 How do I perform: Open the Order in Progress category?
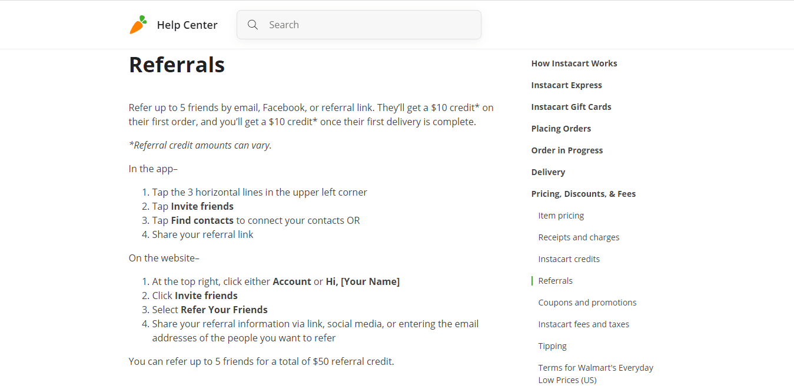pyautogui.click(x=567, y=150)
